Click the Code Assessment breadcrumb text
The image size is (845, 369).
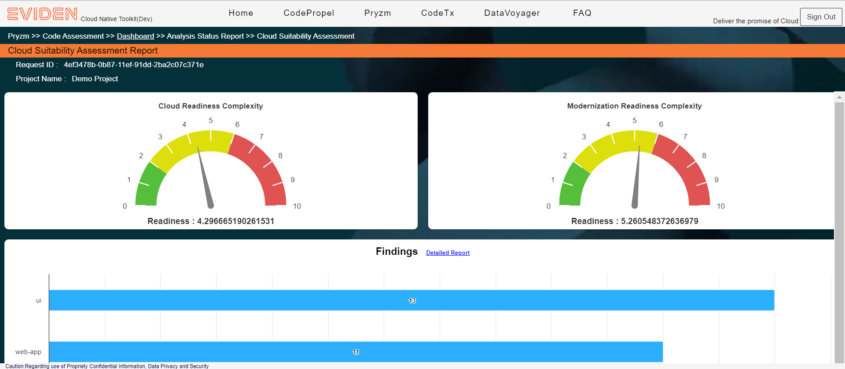73,36
